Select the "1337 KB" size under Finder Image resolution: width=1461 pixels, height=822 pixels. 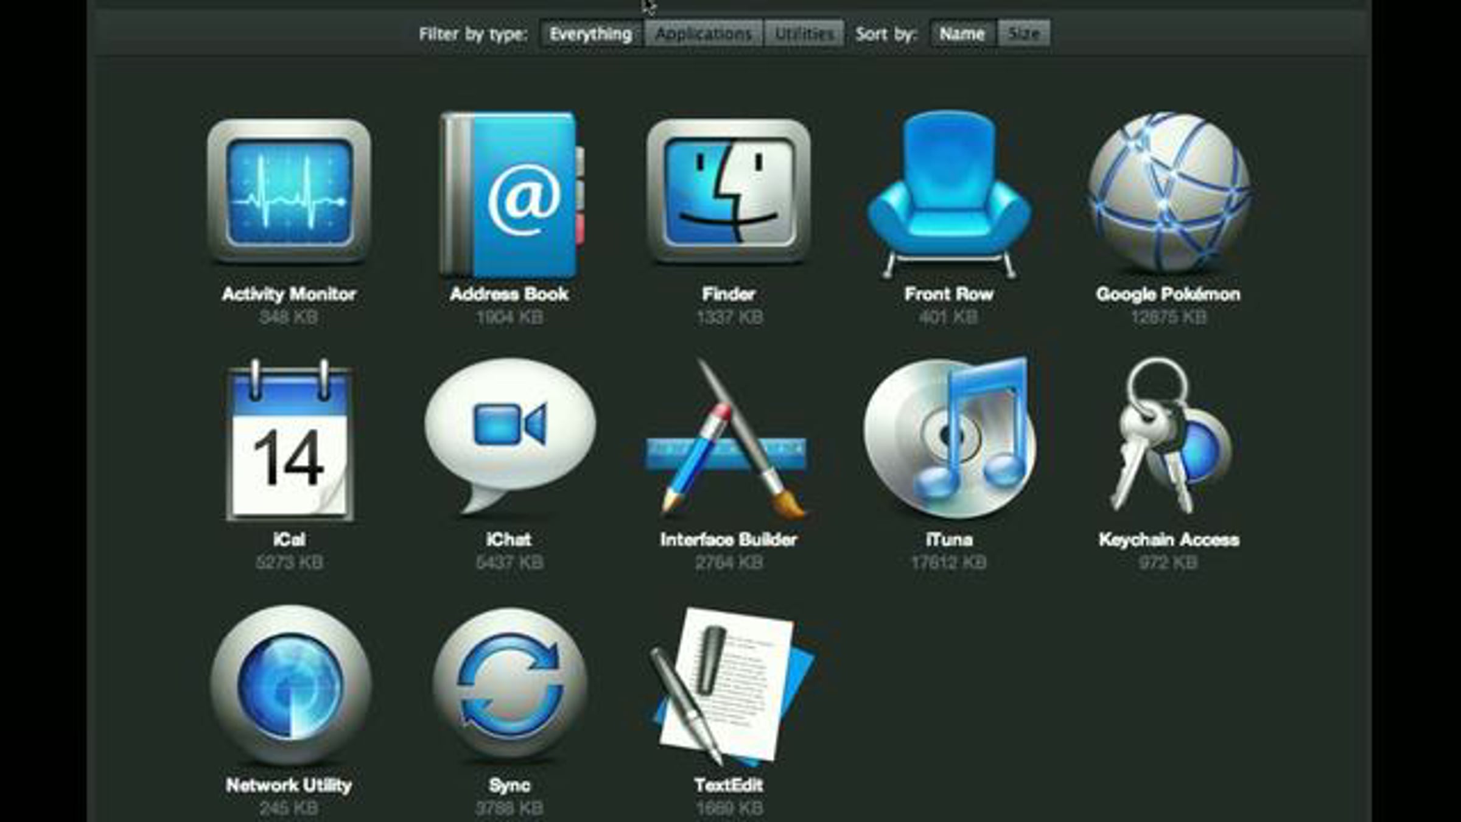point(730,317)
